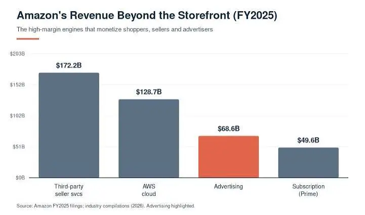Viewport: 365px width, 215px height.
Task: Click the Third-party seller svcs bar
Action: pyautogui.click(x=69, y=125)
